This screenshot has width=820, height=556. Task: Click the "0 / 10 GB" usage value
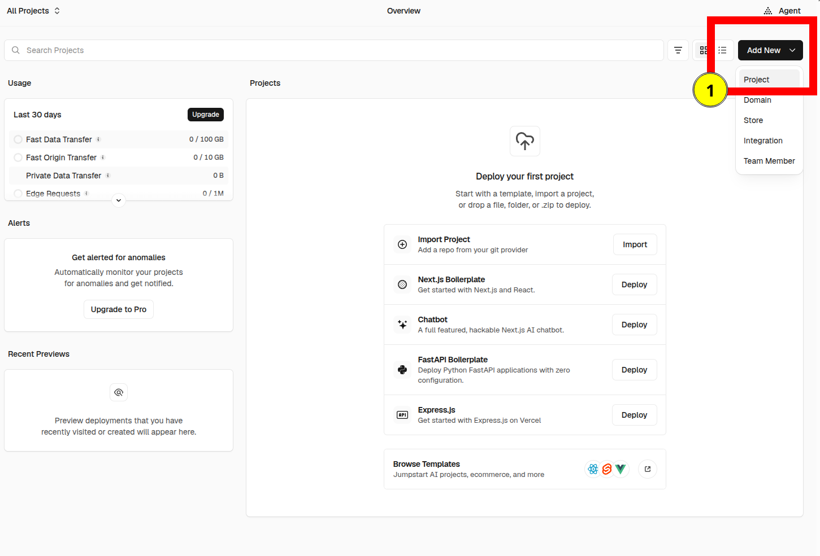[x=209, y=157]
